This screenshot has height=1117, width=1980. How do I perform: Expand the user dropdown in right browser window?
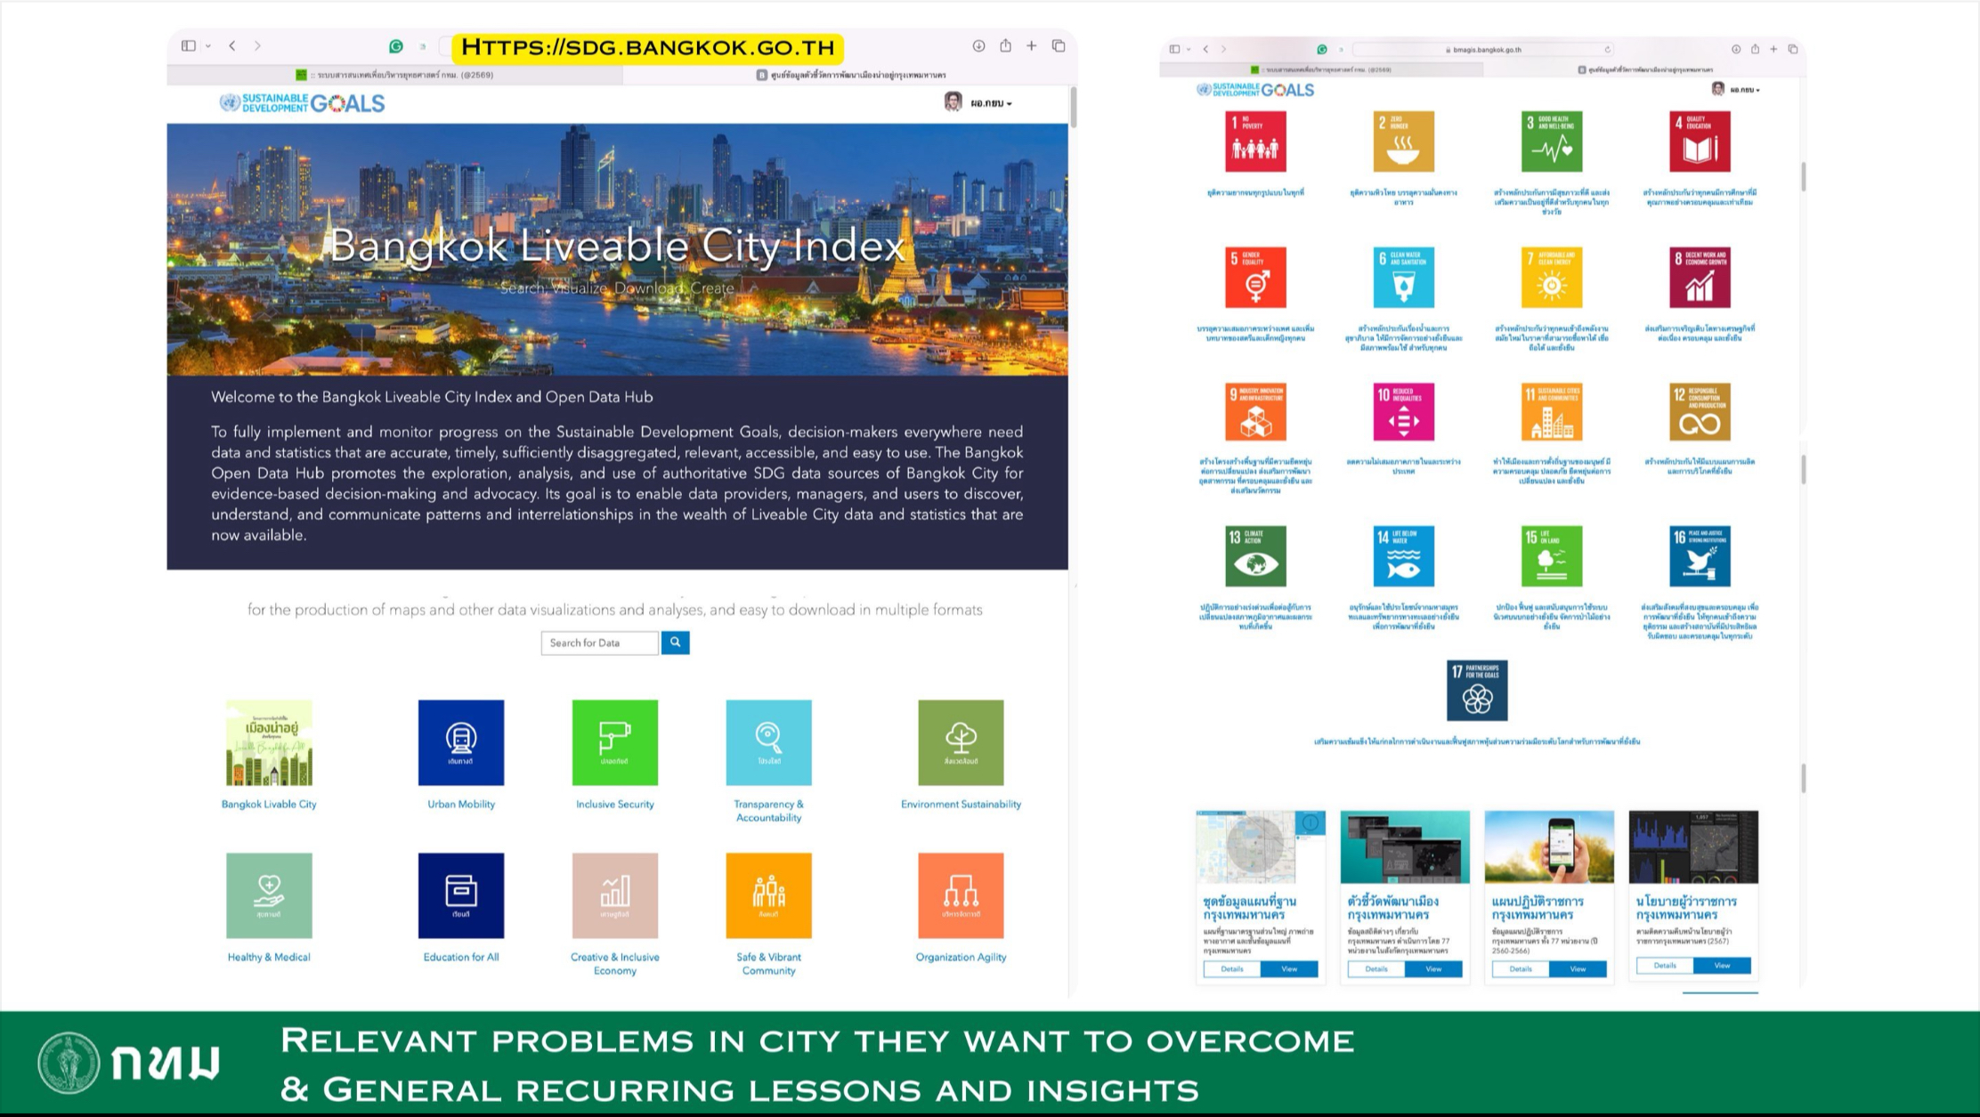click(1743, 90)
